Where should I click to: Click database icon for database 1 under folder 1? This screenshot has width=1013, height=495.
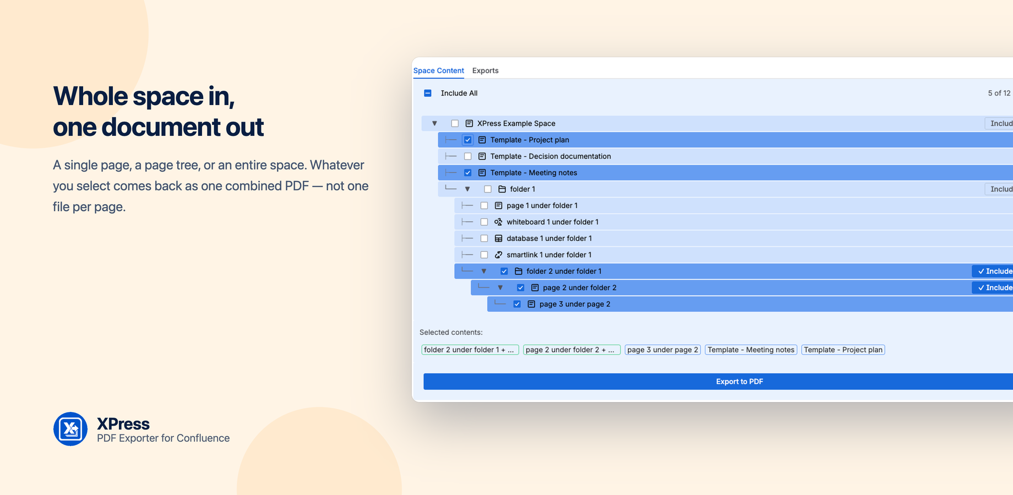click(499, 239)
